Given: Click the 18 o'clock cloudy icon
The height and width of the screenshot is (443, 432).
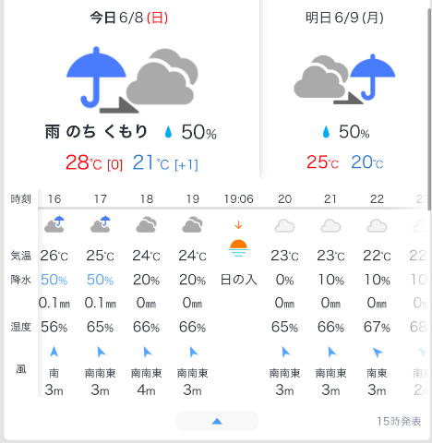Looking at the screenshot, I should pyautogui.click(x=147, y=225).
